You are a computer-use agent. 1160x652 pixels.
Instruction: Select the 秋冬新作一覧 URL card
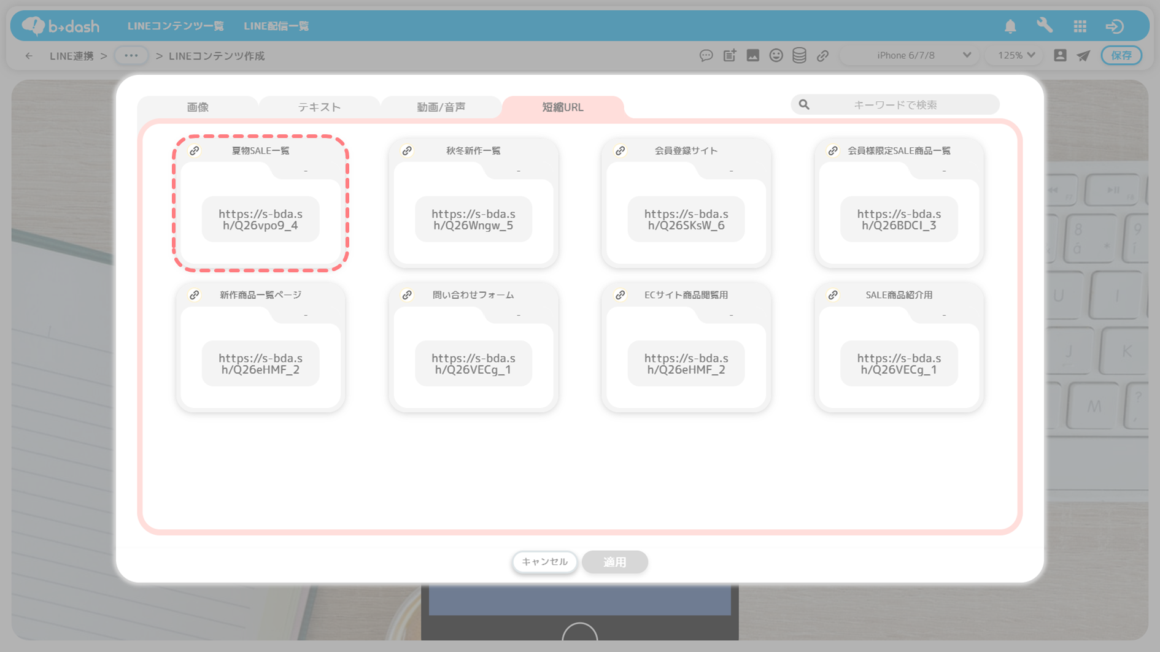pyautogui.click(x=473, y=203)
